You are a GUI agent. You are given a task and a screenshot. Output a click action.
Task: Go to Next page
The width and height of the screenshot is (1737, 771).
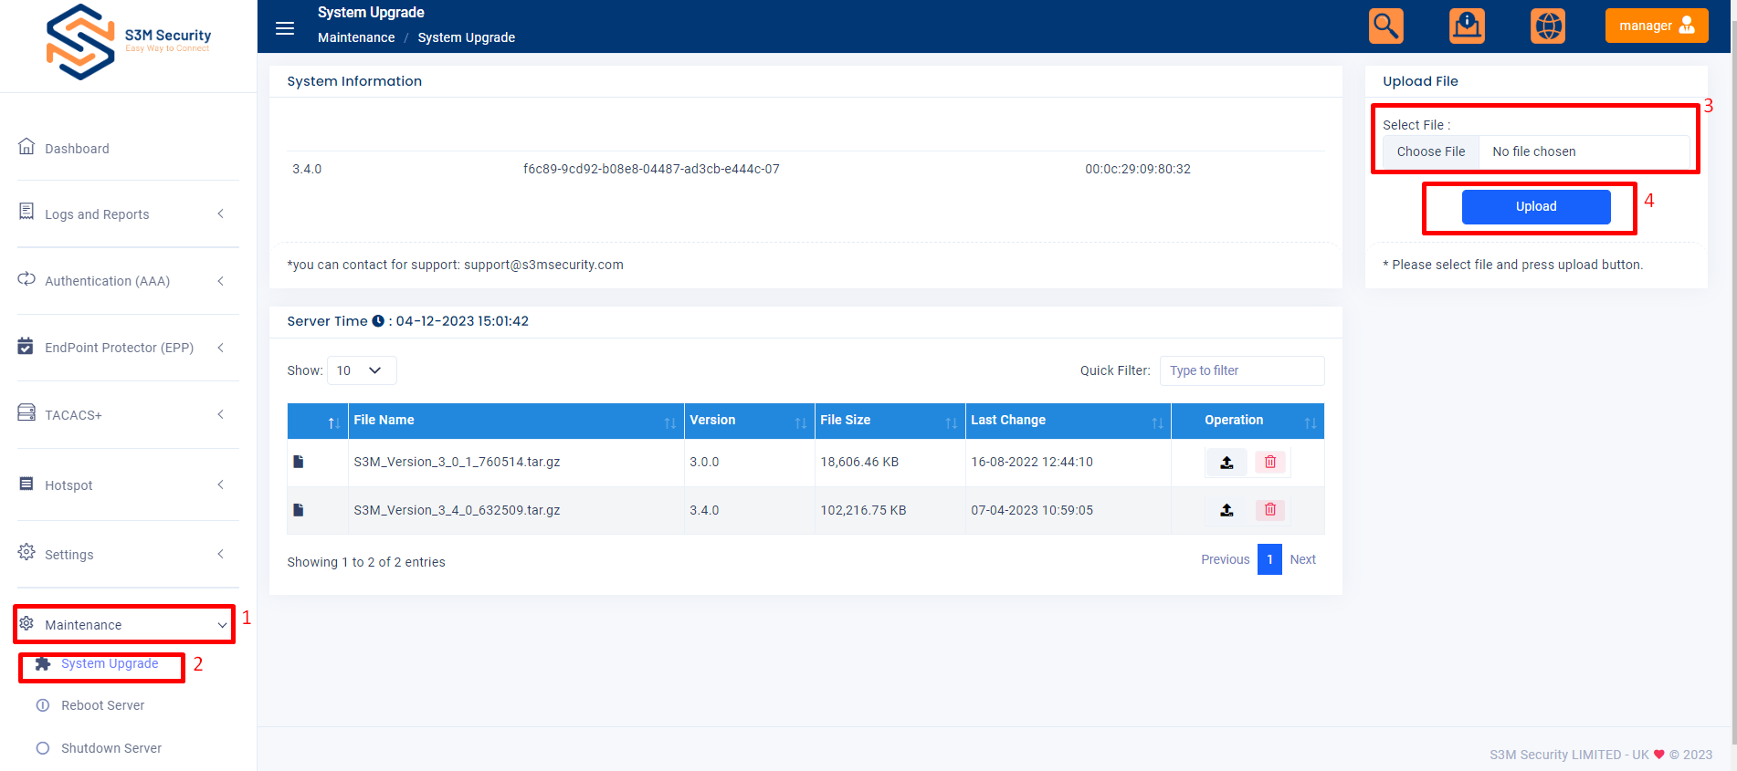tap(1302, 559)
